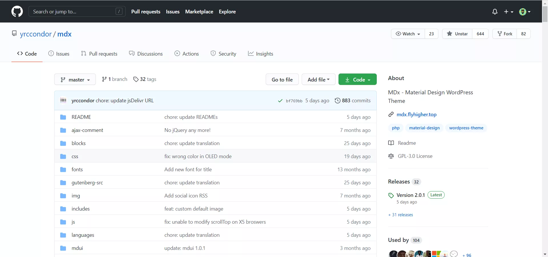Visit mdx.flyhigher.top website link

tap(416, 115)
